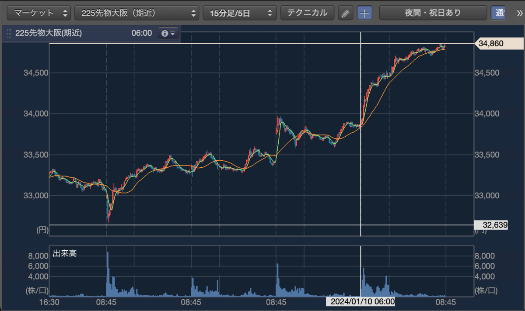The height and width of the screenshot is (311, 525).
Task: Click the panel drag handle beside 225先物大阪(期近)
Action: tap(8, 33)
